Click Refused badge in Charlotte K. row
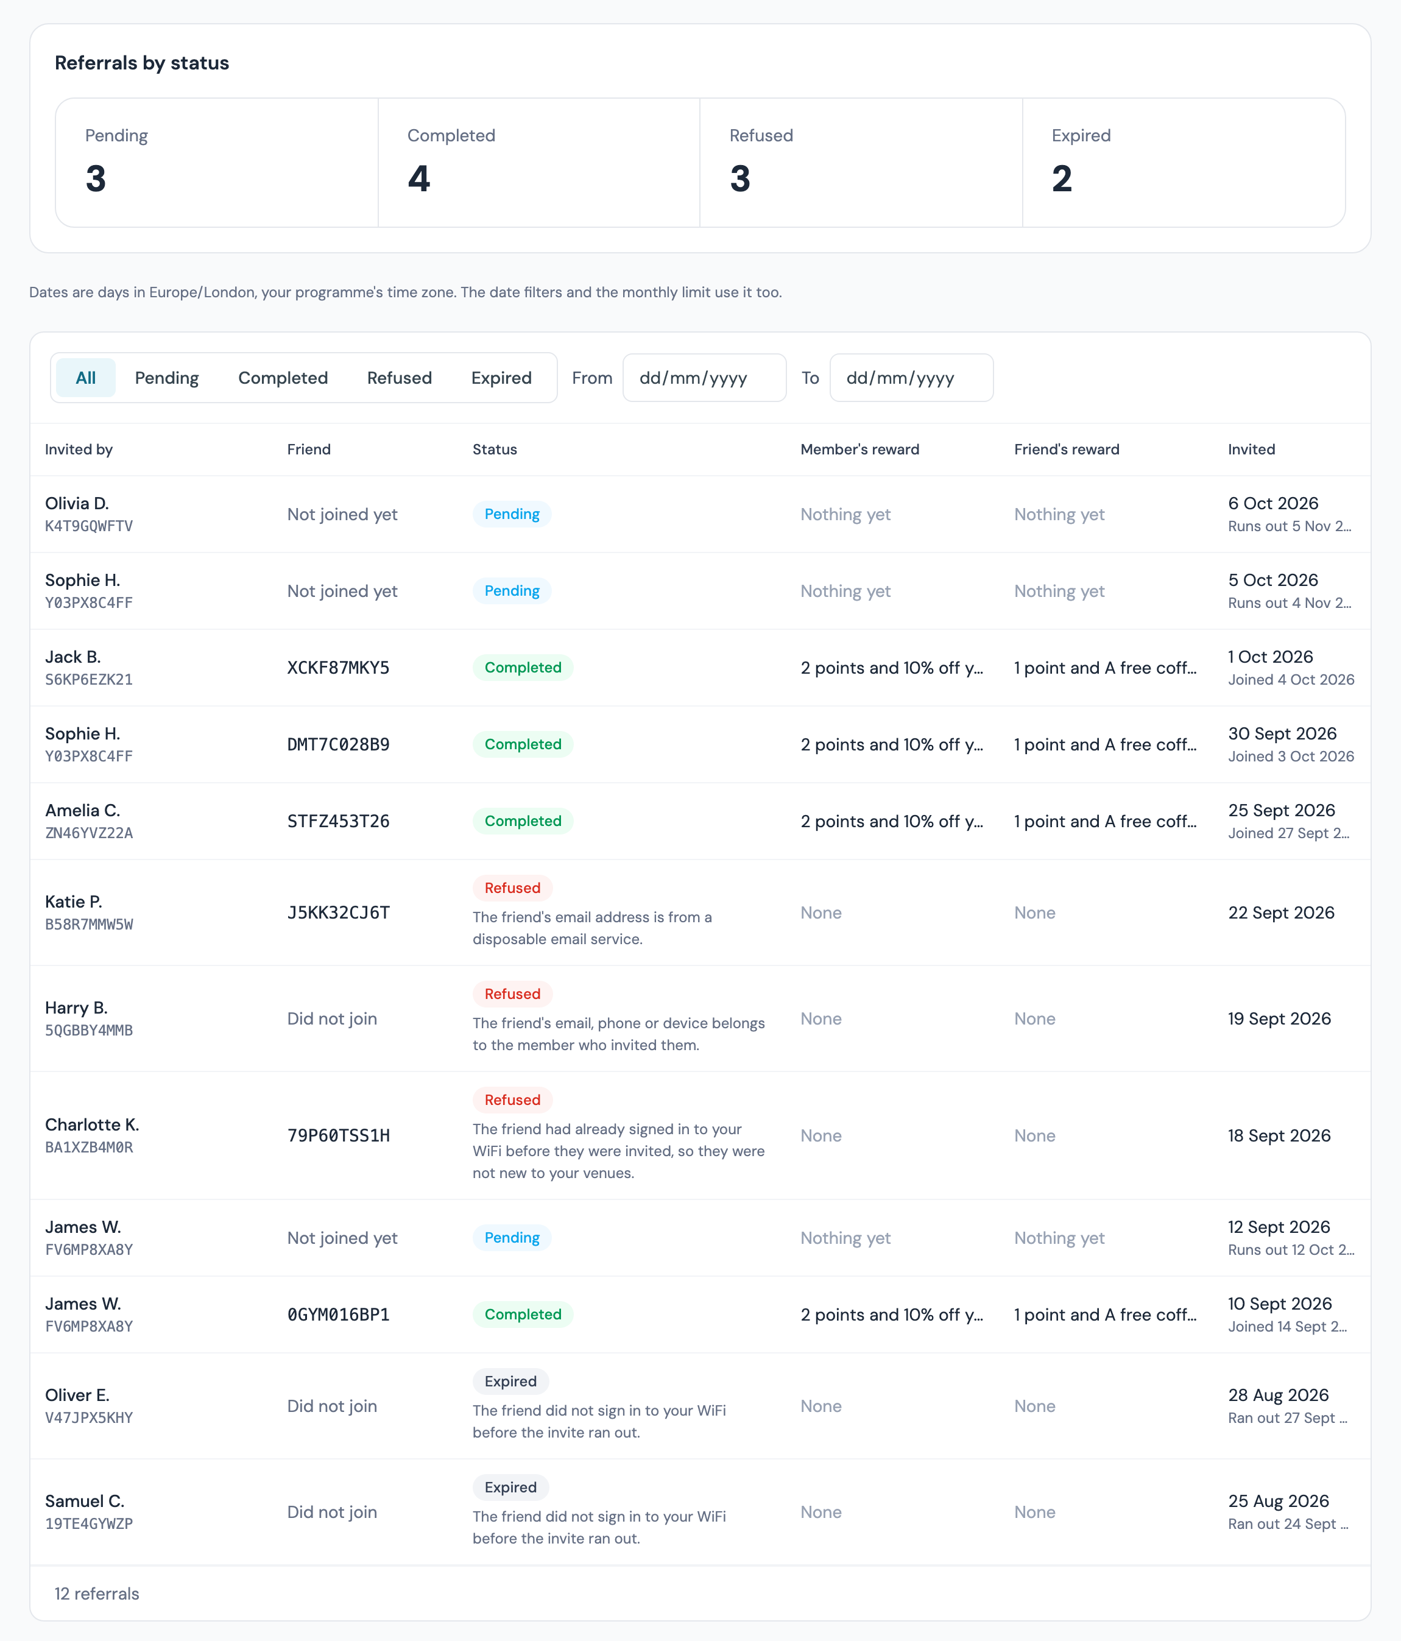1401x1641 pixels. pos(512,1100)
